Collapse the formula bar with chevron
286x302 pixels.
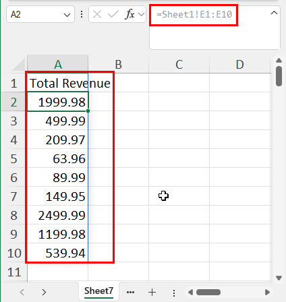point(274,13)
